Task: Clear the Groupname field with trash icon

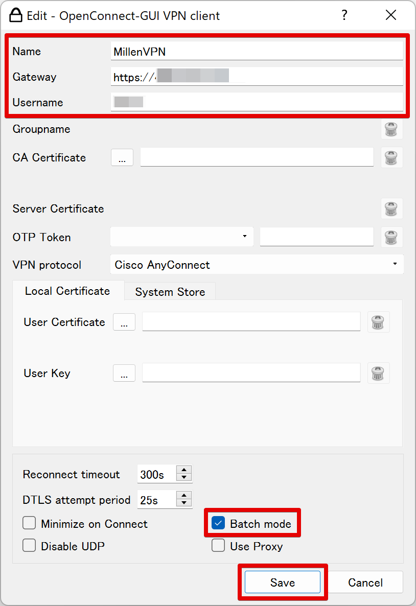Action: 391,129
